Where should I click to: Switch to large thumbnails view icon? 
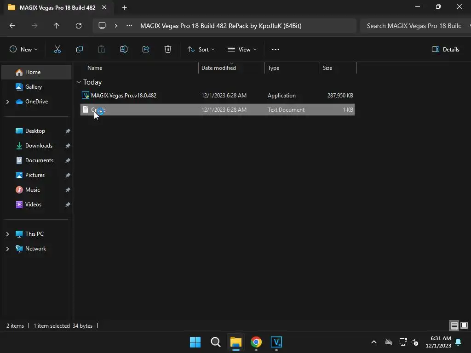coord(464,325)
